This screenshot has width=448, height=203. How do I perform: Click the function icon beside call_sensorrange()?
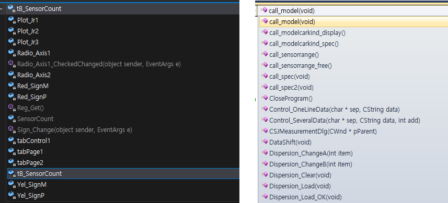[265, 54]
